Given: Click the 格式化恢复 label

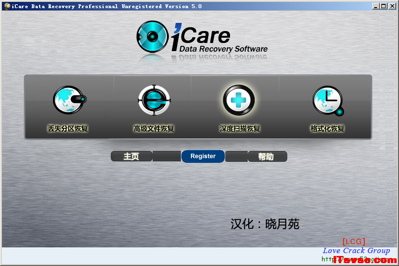Looking at the screenshot, I should [327, 128].
